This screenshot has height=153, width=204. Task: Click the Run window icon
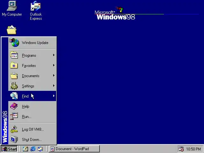[x=14, y=116]
